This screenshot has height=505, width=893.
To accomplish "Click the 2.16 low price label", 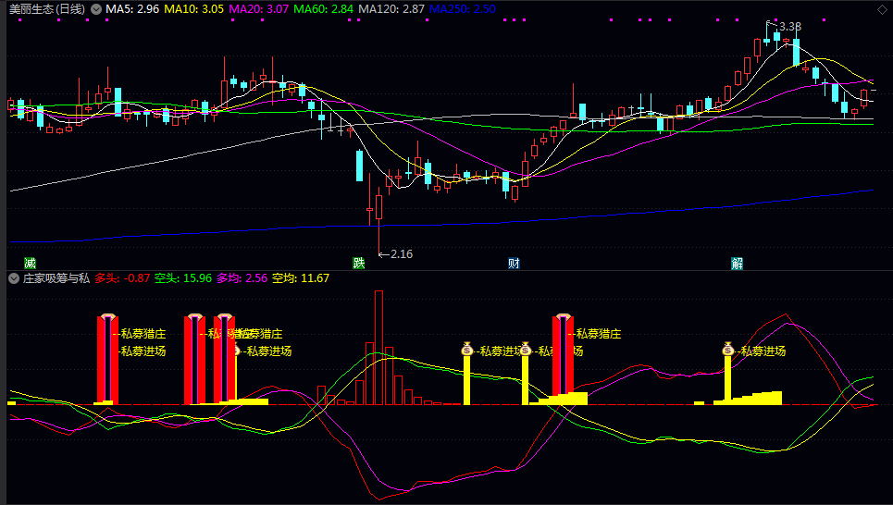I will point(402,254).
